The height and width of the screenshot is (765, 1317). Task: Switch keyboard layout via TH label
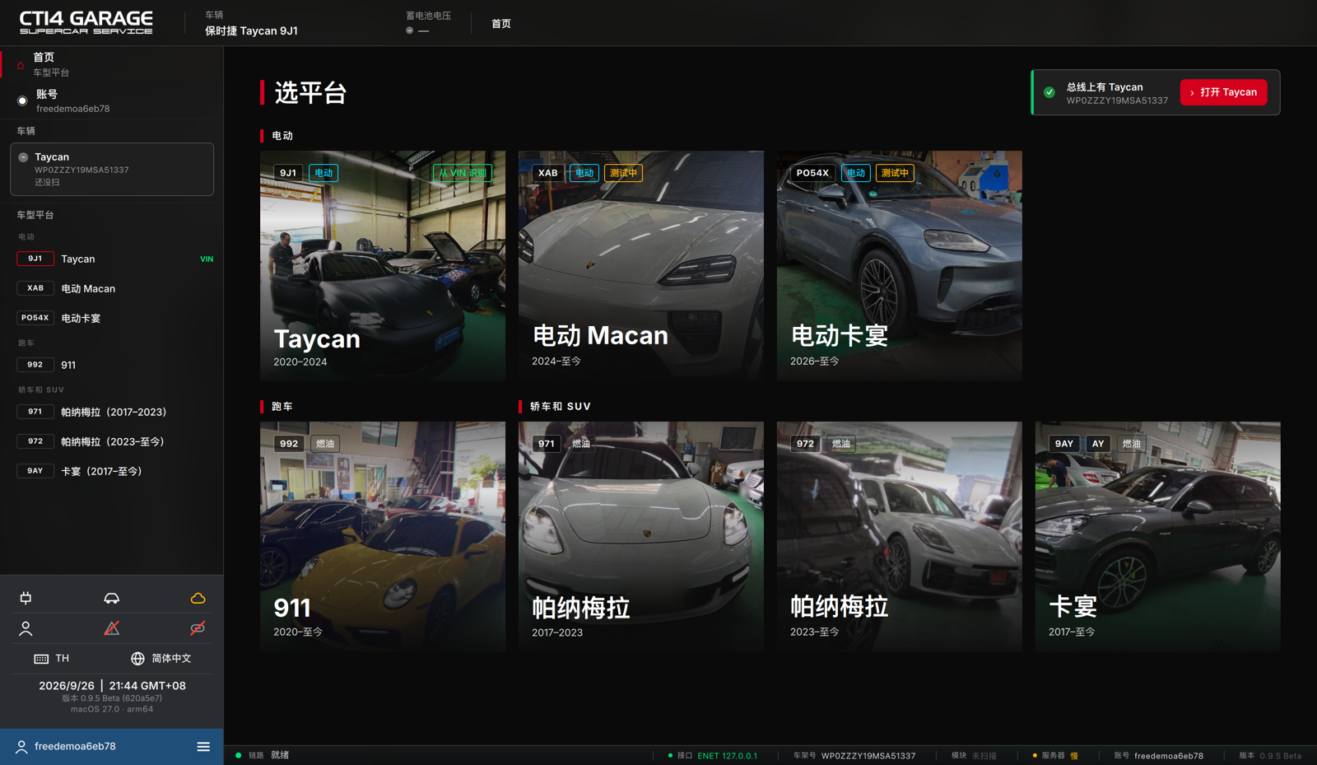(x=63, y=659)
